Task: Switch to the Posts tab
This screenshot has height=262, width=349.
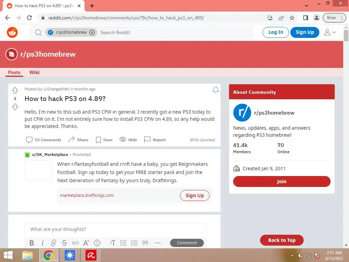Action: pos(14,72)
